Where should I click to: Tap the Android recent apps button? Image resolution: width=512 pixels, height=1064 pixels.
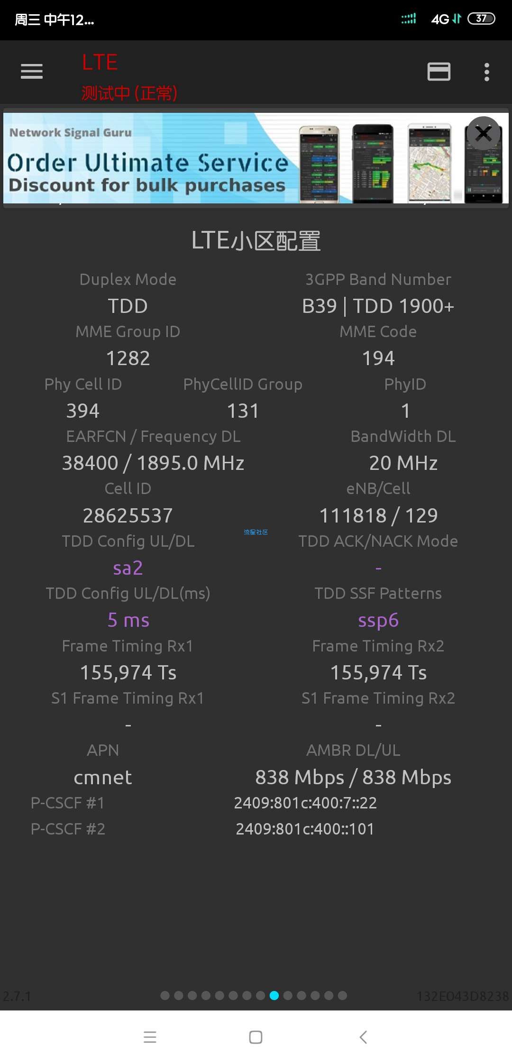coord(150,1037)
